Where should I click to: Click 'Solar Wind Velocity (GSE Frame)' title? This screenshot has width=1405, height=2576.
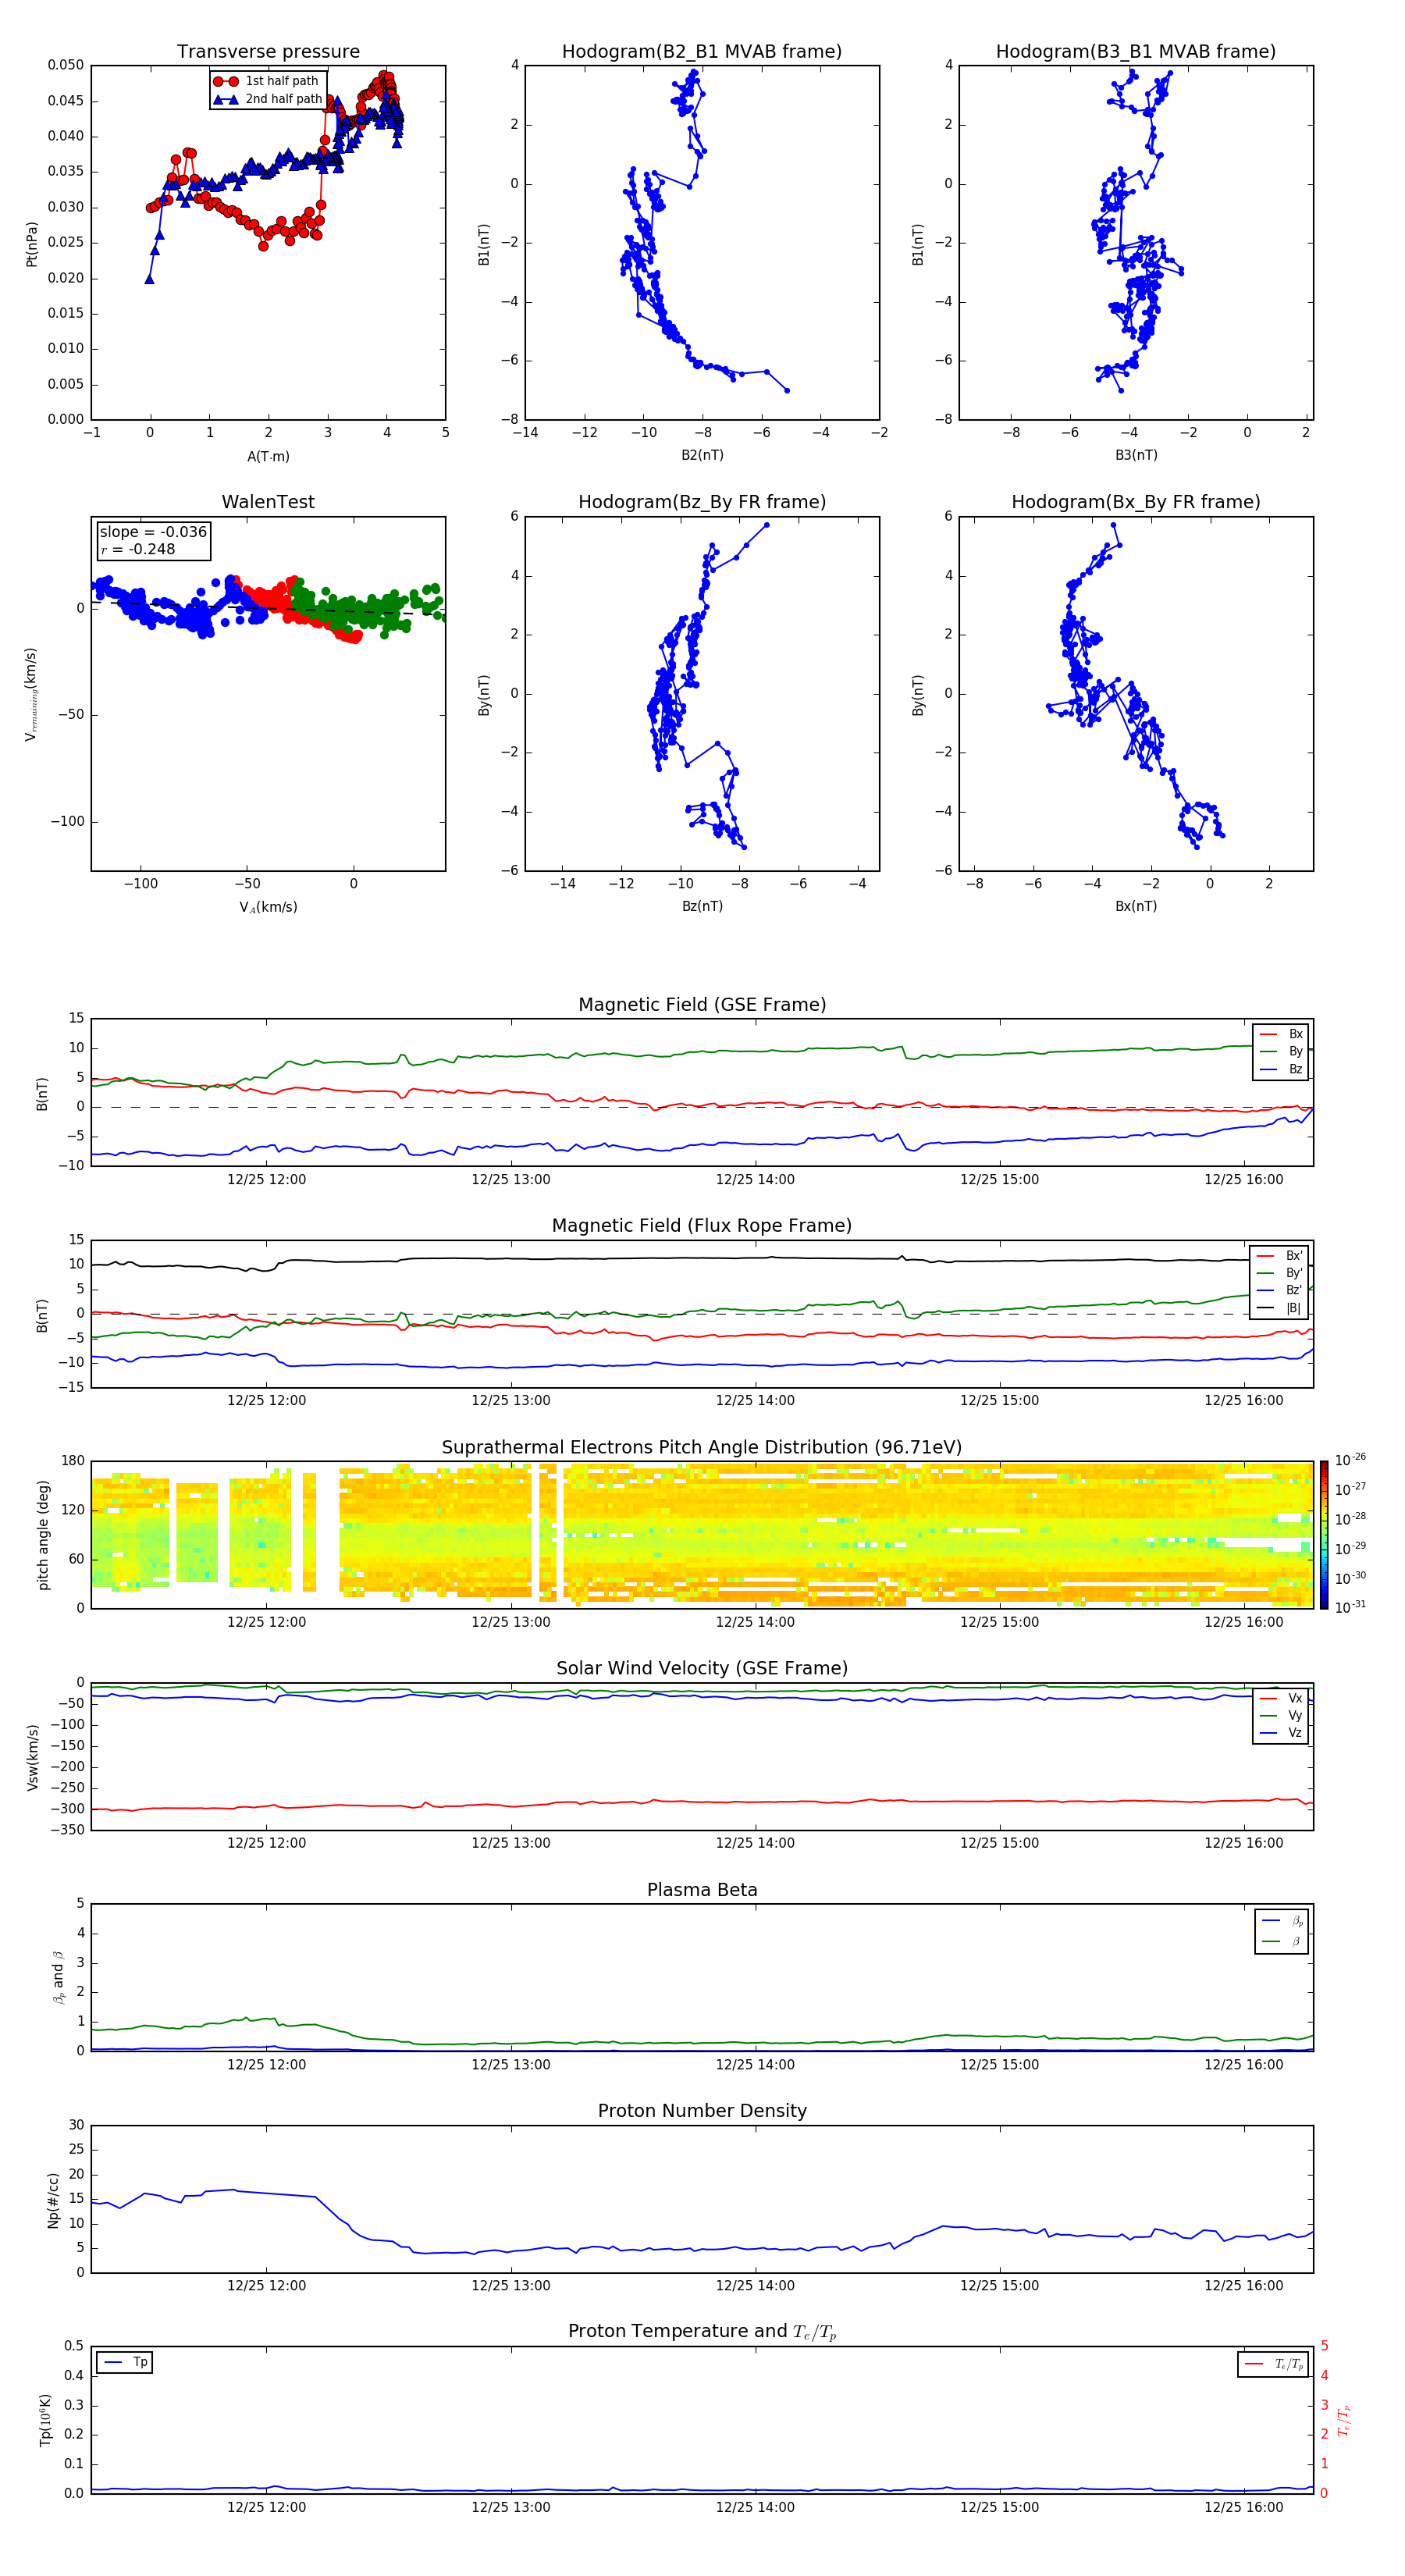pos(702,1668)
